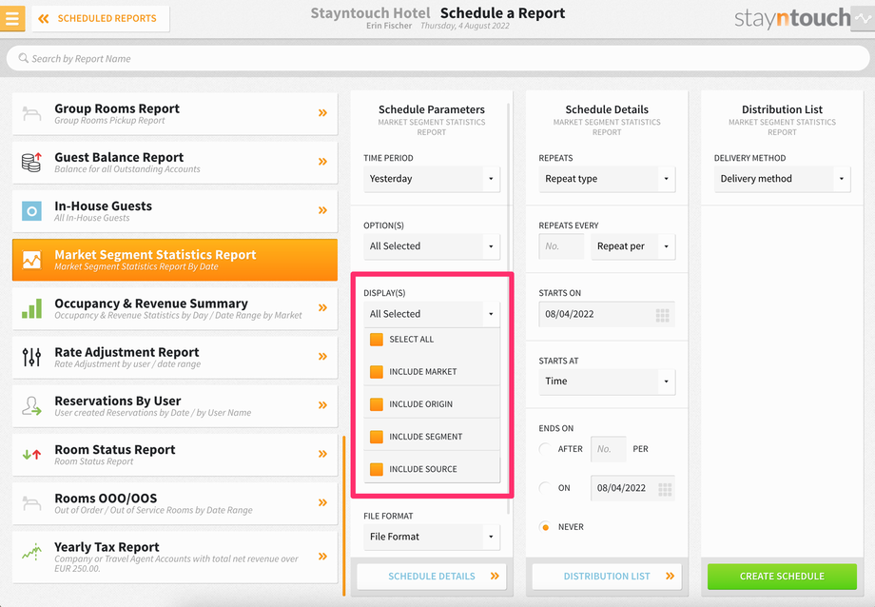Click the Rooms OOO/OOS bed icon
This screenshot has width=875, height=607.
coord(31,503)
